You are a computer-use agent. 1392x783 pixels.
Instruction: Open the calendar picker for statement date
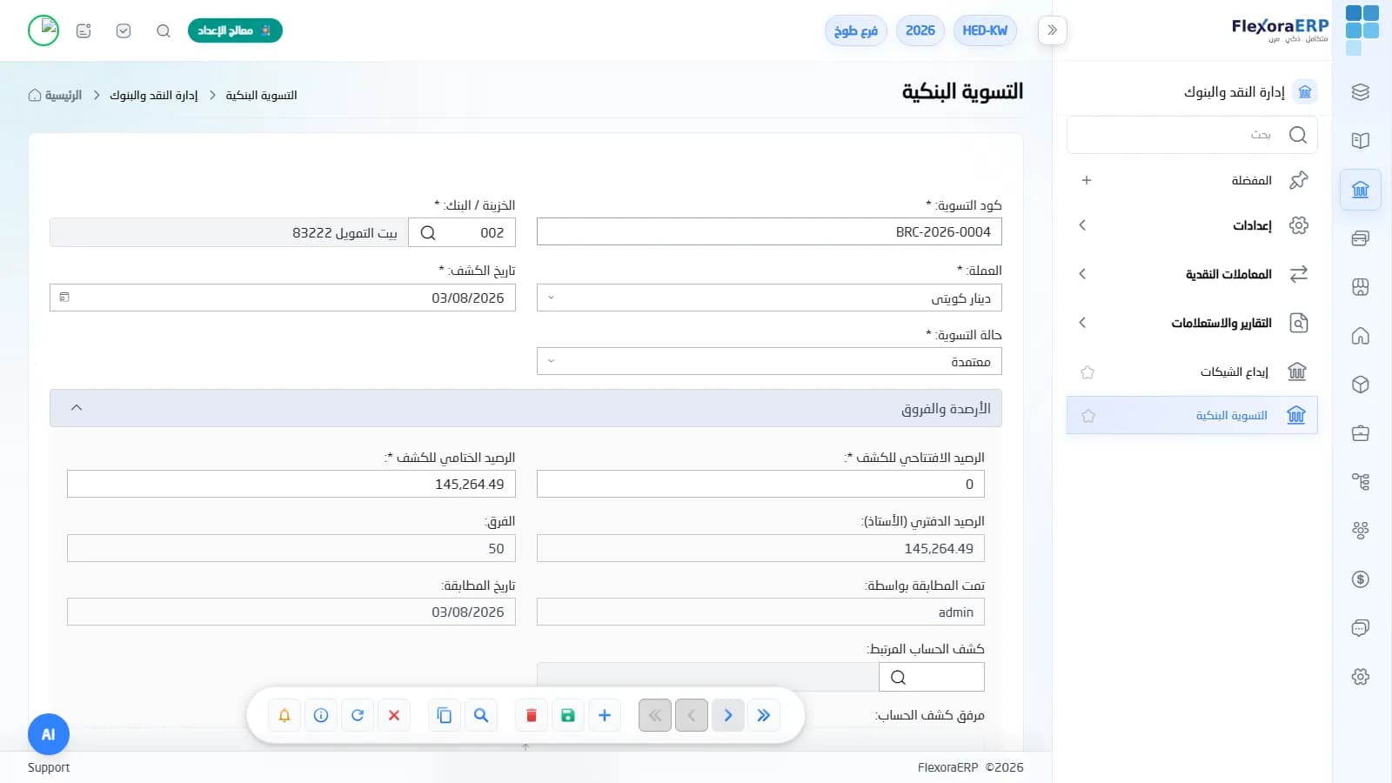tap(64, 298)
